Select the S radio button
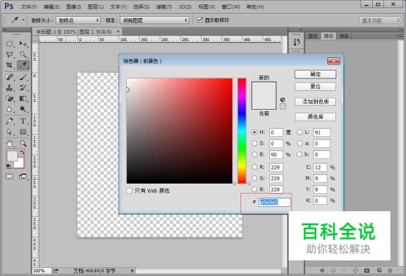The image size is (406, 276). pyautogui.click(x=254, y=143)
